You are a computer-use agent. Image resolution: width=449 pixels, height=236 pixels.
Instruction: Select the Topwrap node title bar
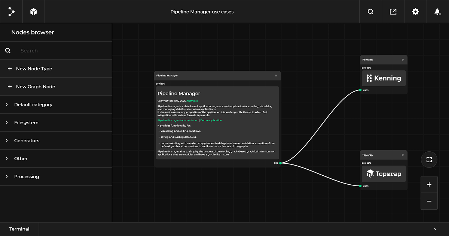(x=384, y=155)
